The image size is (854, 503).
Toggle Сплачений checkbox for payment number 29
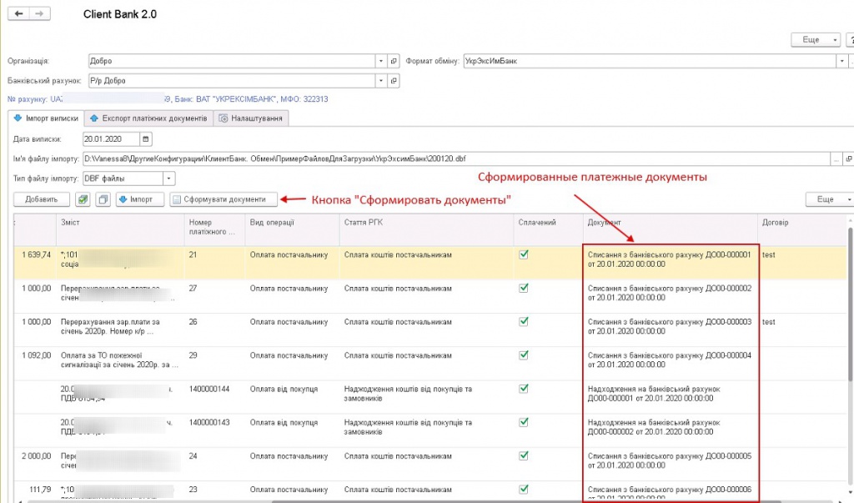pos(524,355)
